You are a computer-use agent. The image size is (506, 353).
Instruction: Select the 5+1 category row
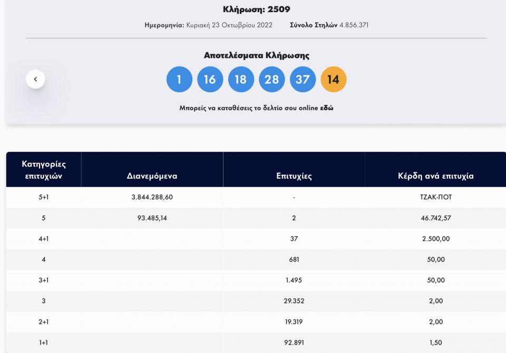click(x=44, y=197)
